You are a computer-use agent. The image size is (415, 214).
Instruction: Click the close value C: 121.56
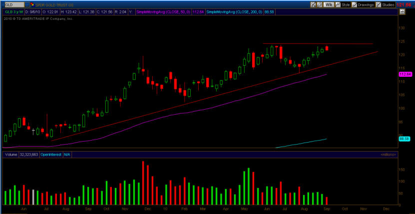tap(105, 11)
